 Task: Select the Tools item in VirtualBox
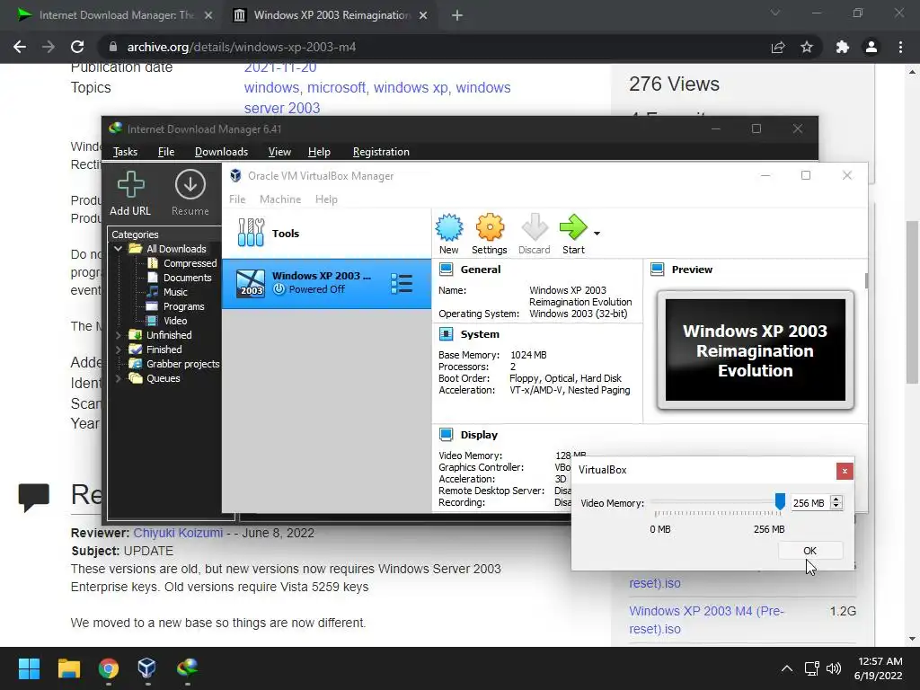click(326, 233)
